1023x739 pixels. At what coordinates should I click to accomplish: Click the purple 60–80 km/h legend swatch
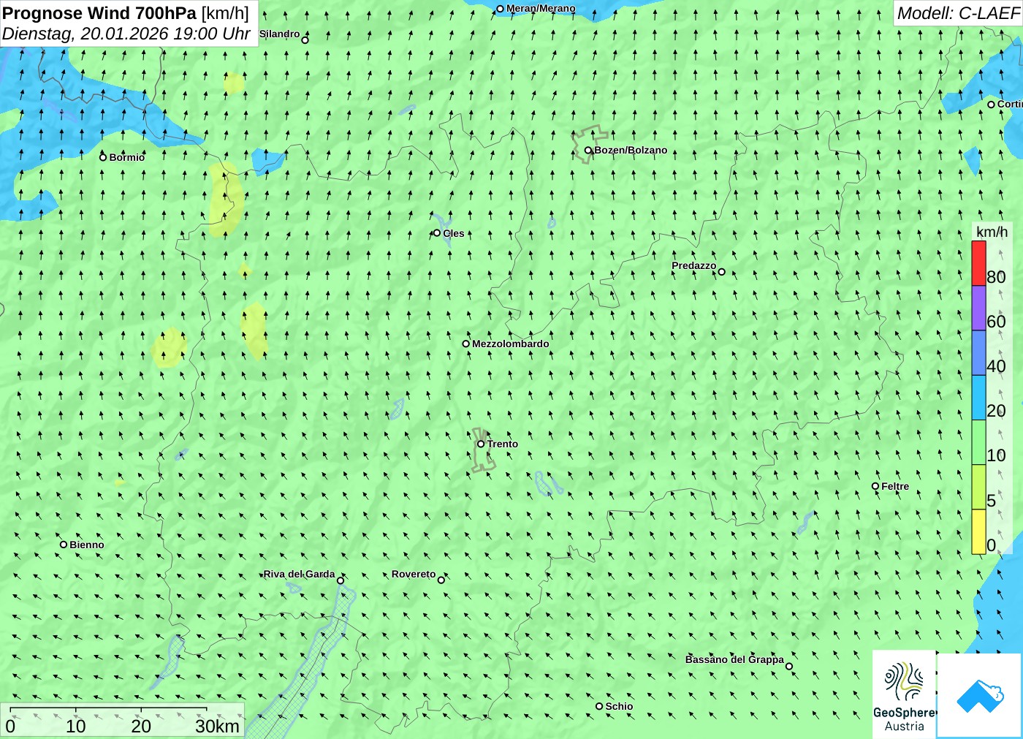pos(978,308)
